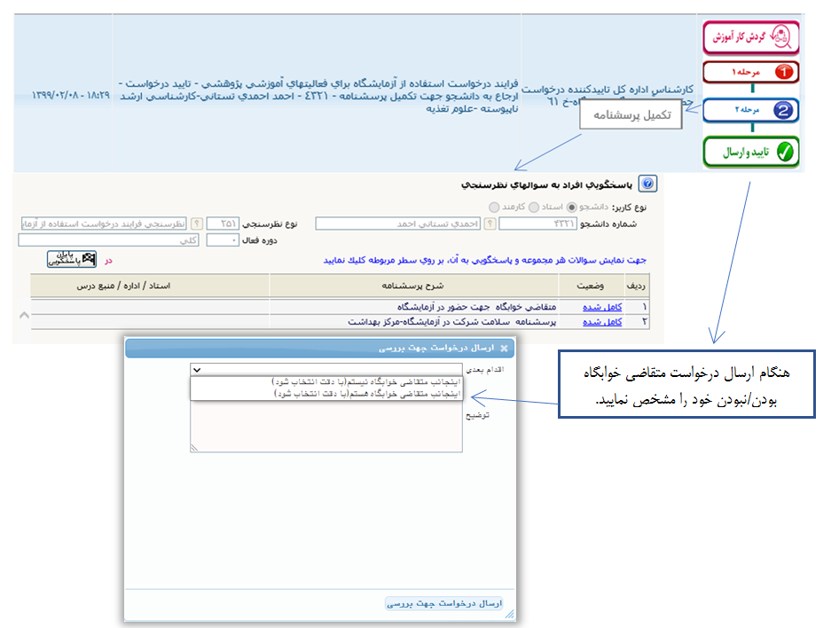Select the student (دانشجو) radio button

click(x=572, y=207)
